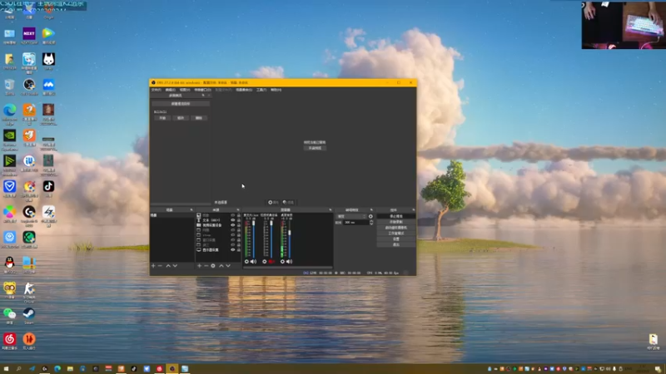Click the Mic/Aux volume slider
The height and width of the screenshot is (374, 666).
(x=254, y=239)
